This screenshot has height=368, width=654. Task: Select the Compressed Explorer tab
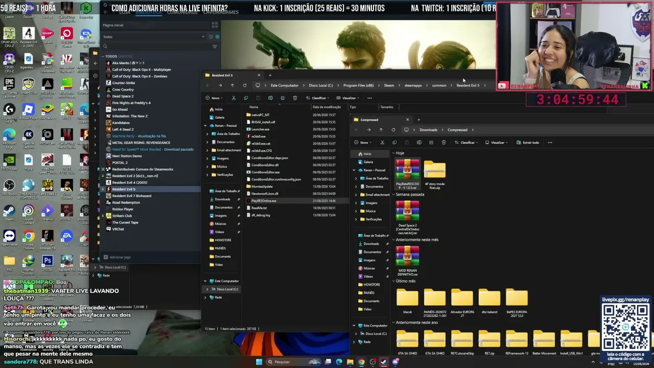[381, 120]
